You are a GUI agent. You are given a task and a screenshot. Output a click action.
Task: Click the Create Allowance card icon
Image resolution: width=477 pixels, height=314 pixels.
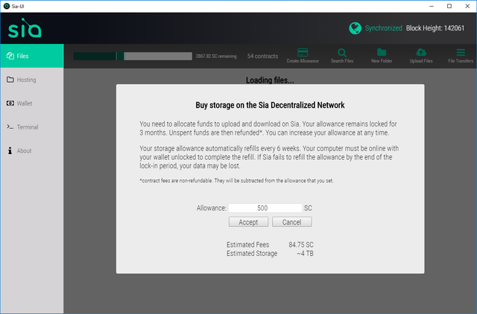pyautogui.click(x=303, y=53)
